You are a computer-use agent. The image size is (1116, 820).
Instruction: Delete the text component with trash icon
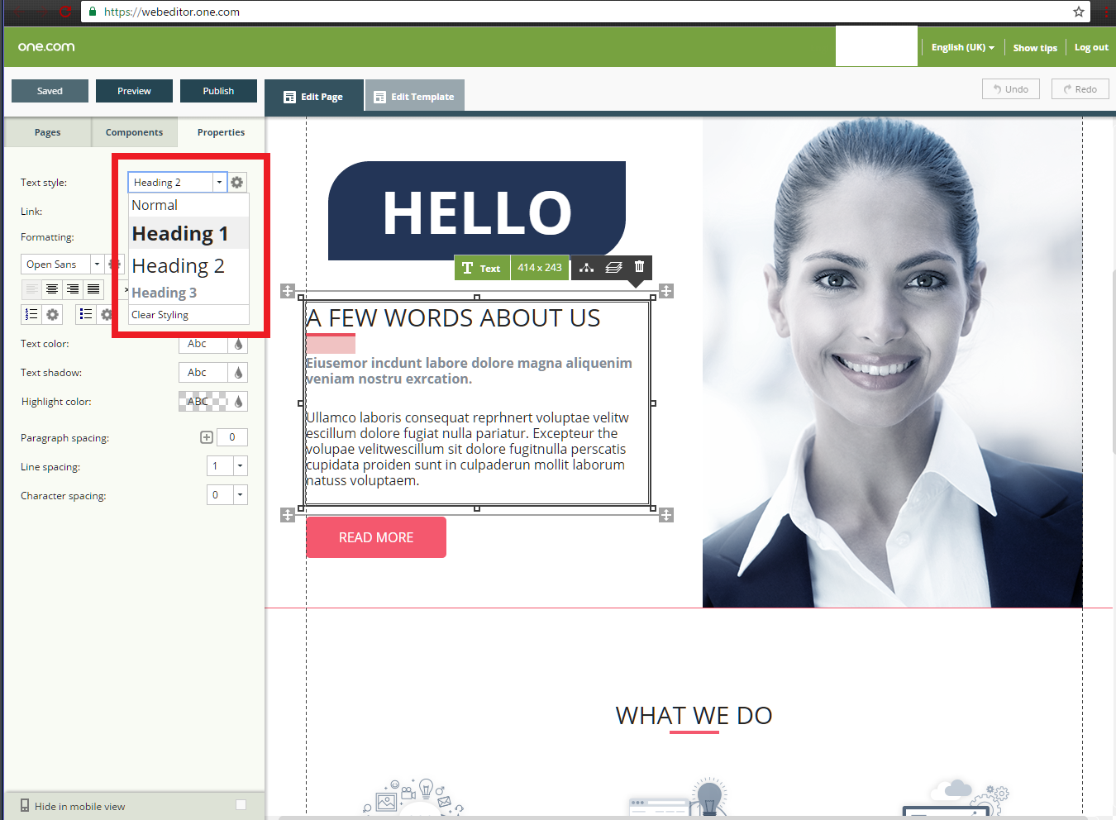coord(639,266)
